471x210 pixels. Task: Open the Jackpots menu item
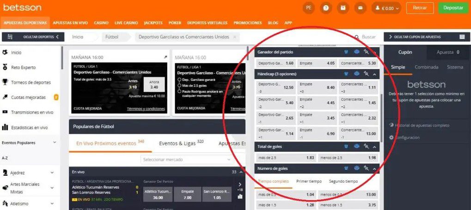point(153,23)
